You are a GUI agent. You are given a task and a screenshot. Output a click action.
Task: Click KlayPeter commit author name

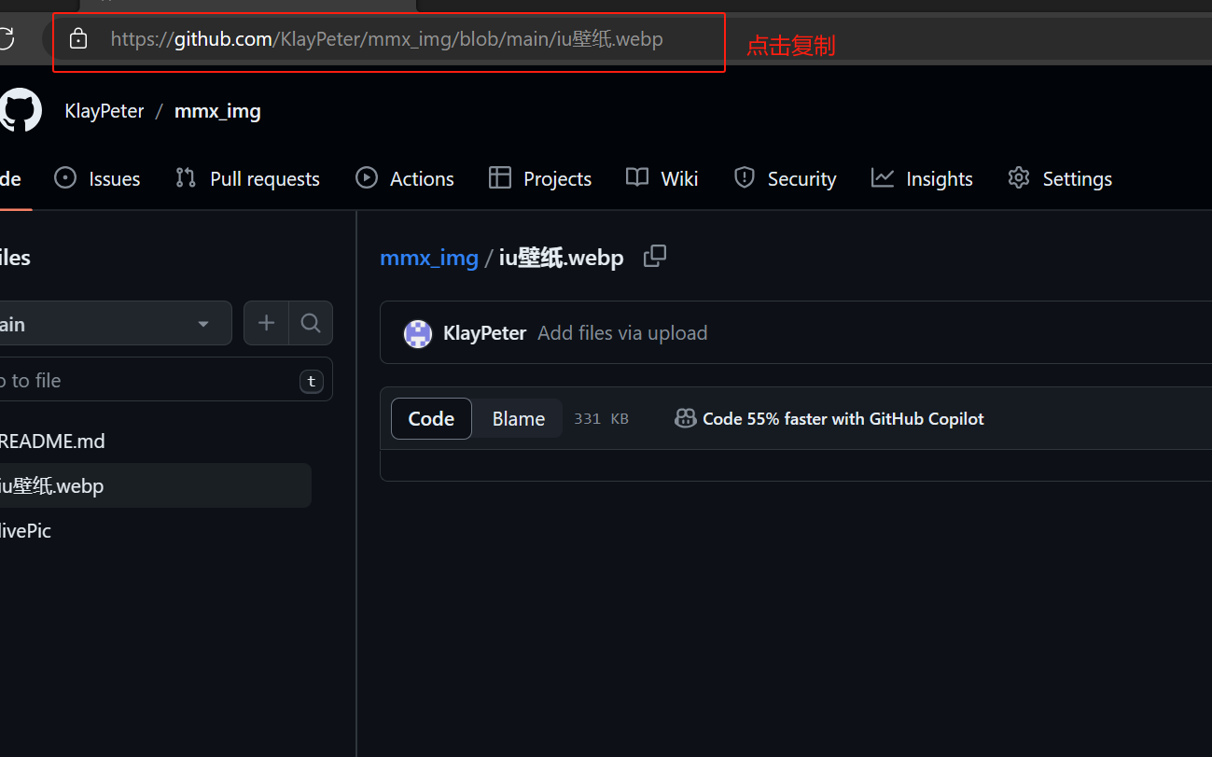tap(485, 333)
